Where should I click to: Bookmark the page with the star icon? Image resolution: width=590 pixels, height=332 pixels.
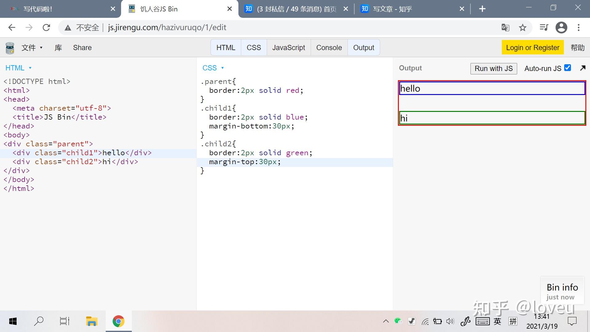click(x=523, y=27)
